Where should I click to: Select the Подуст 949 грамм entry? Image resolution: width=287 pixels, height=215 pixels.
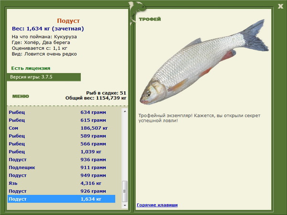click(x=62, y=175)
